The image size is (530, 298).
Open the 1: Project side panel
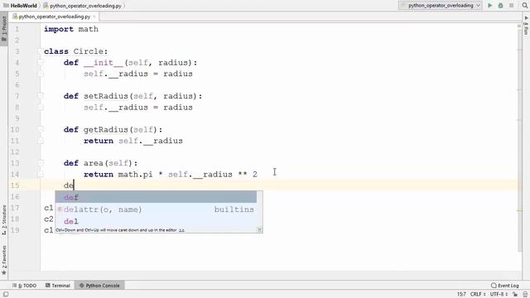[4, 29]
